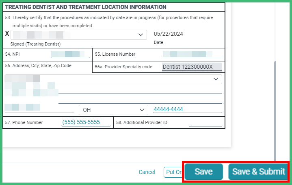
Task: Click the phone number field (555) 555-5555
Action: click(x=86, y=122)
